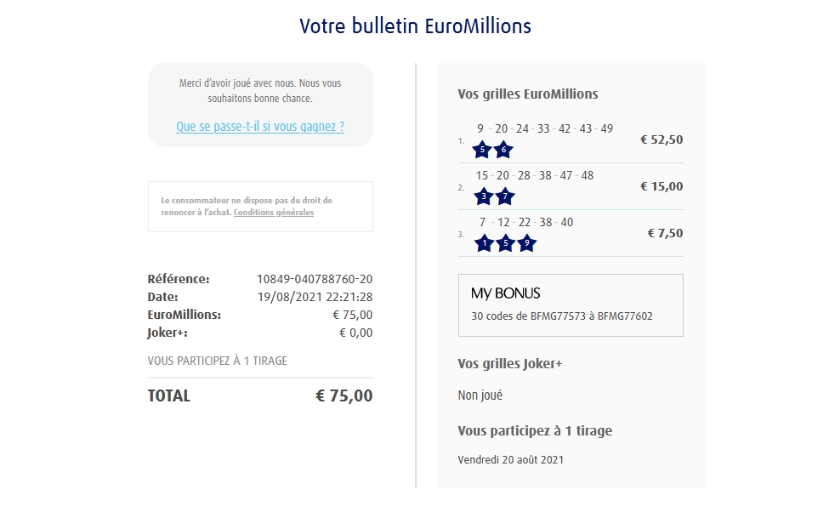Click the total amount € 75,00
Viewport: 829px width, 512px height.
[x=344, y=395]
